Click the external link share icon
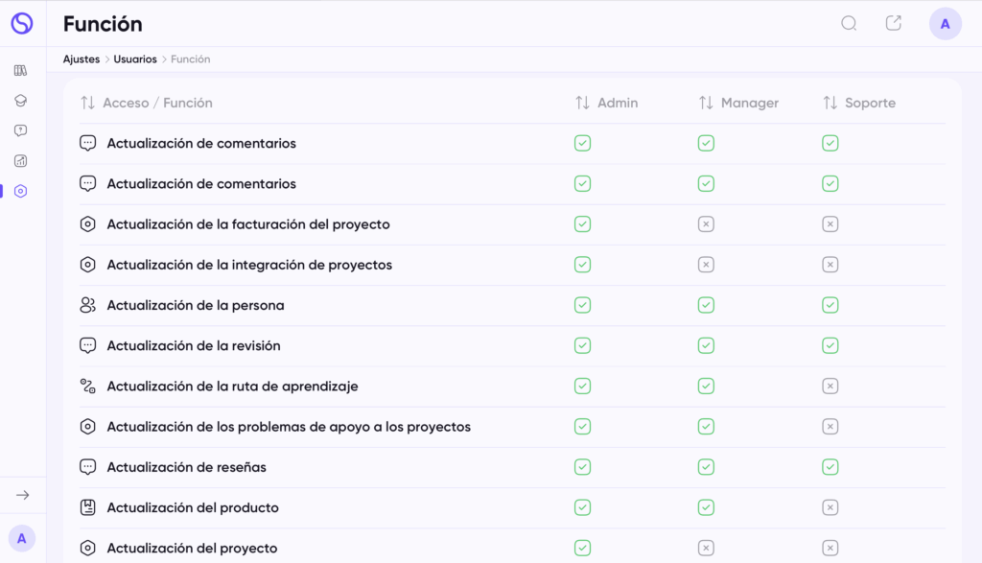This screenshot has width=982, height=563. point(894,23)
